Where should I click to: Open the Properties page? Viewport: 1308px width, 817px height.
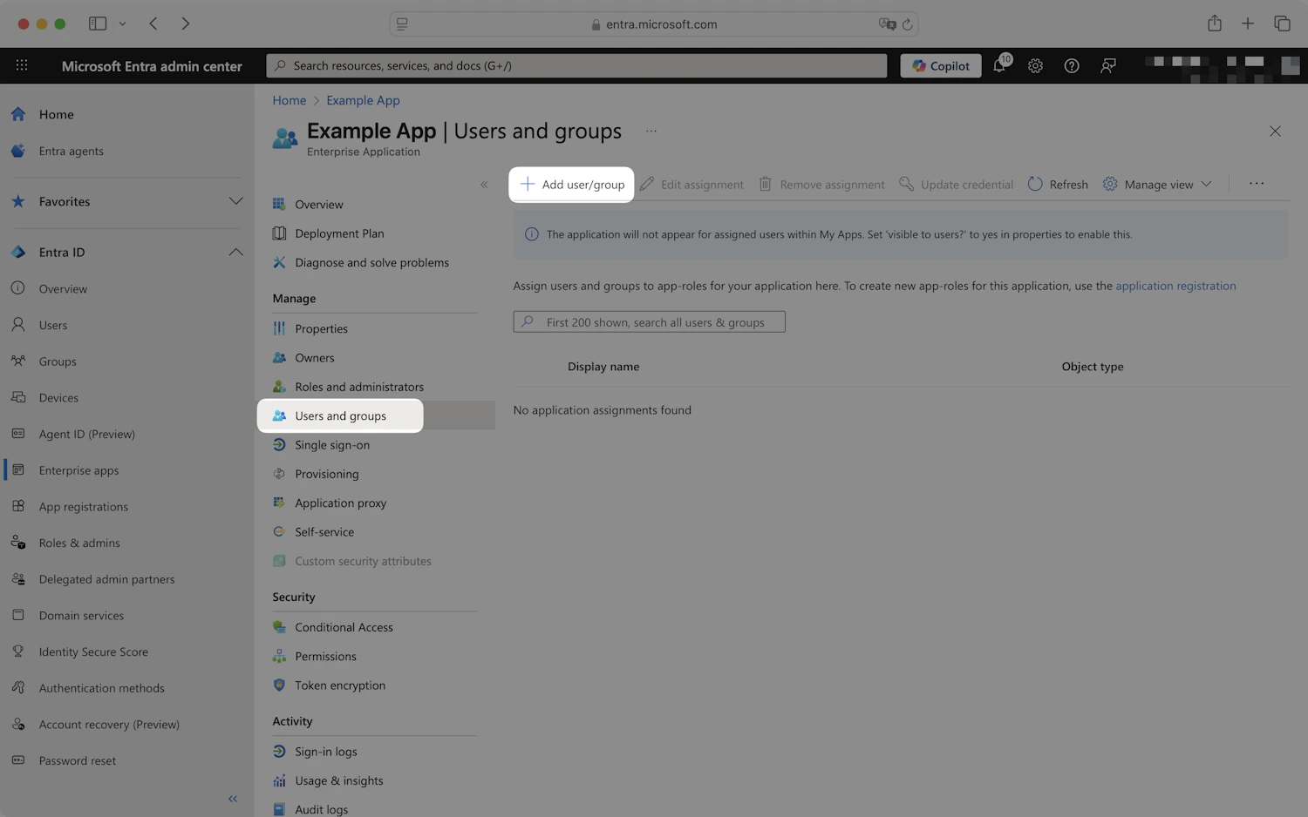tap(321, 328)
